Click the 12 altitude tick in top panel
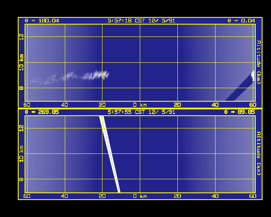The height and width of the screenshot is (217, 271). pos(21,37)
